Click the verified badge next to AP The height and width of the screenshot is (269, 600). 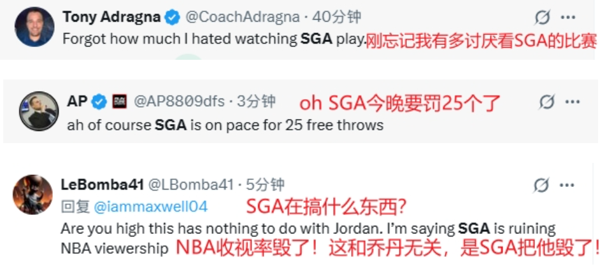click(x=99, y=101)
